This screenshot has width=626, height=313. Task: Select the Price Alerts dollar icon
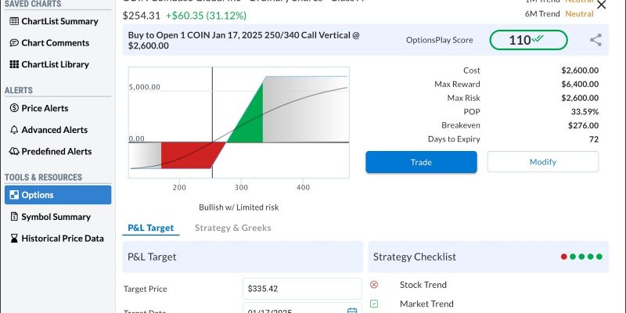14,108
